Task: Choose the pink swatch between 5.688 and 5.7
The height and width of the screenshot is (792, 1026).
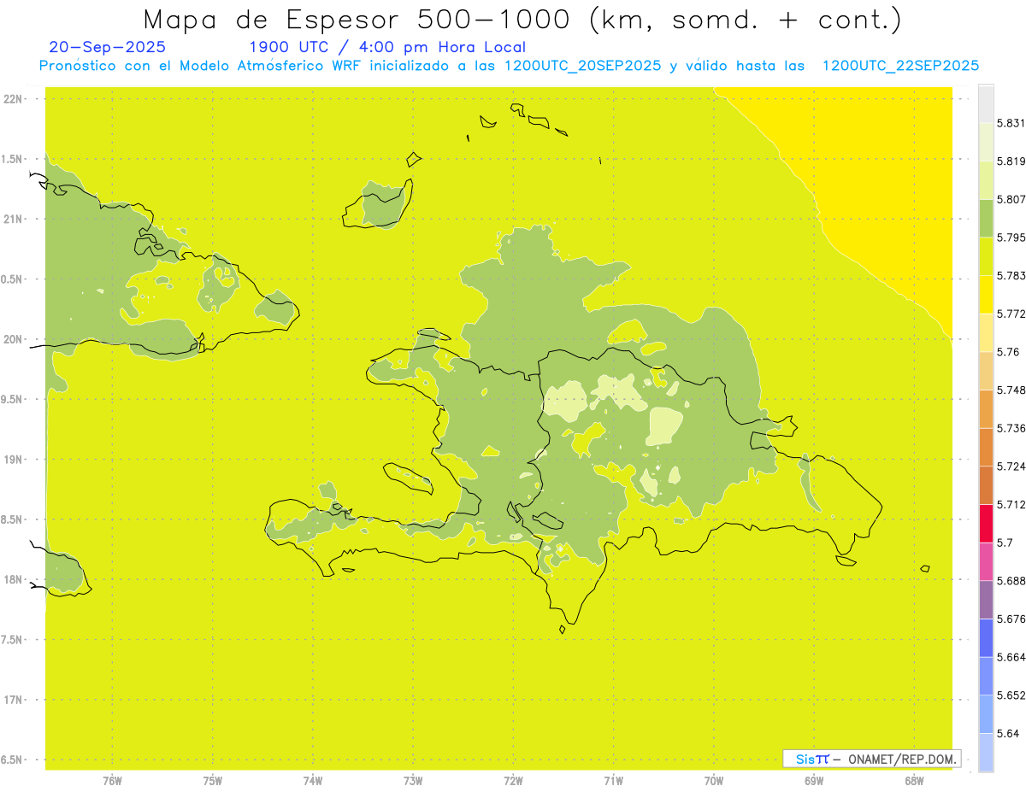Action: pyautogui.click(x=986, y=561)
